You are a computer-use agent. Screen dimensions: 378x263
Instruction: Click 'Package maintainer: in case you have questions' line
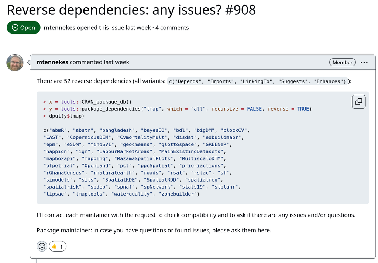click(154, 231)
